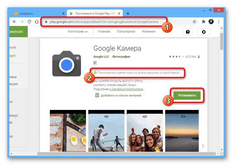Click the address bar URL field
This screenshot has height=165, width=233.
pos(104,22)
